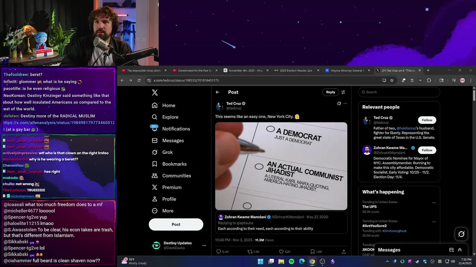Open options for #AreYouSure2 trend
The image size is (476, 267).
434,222
